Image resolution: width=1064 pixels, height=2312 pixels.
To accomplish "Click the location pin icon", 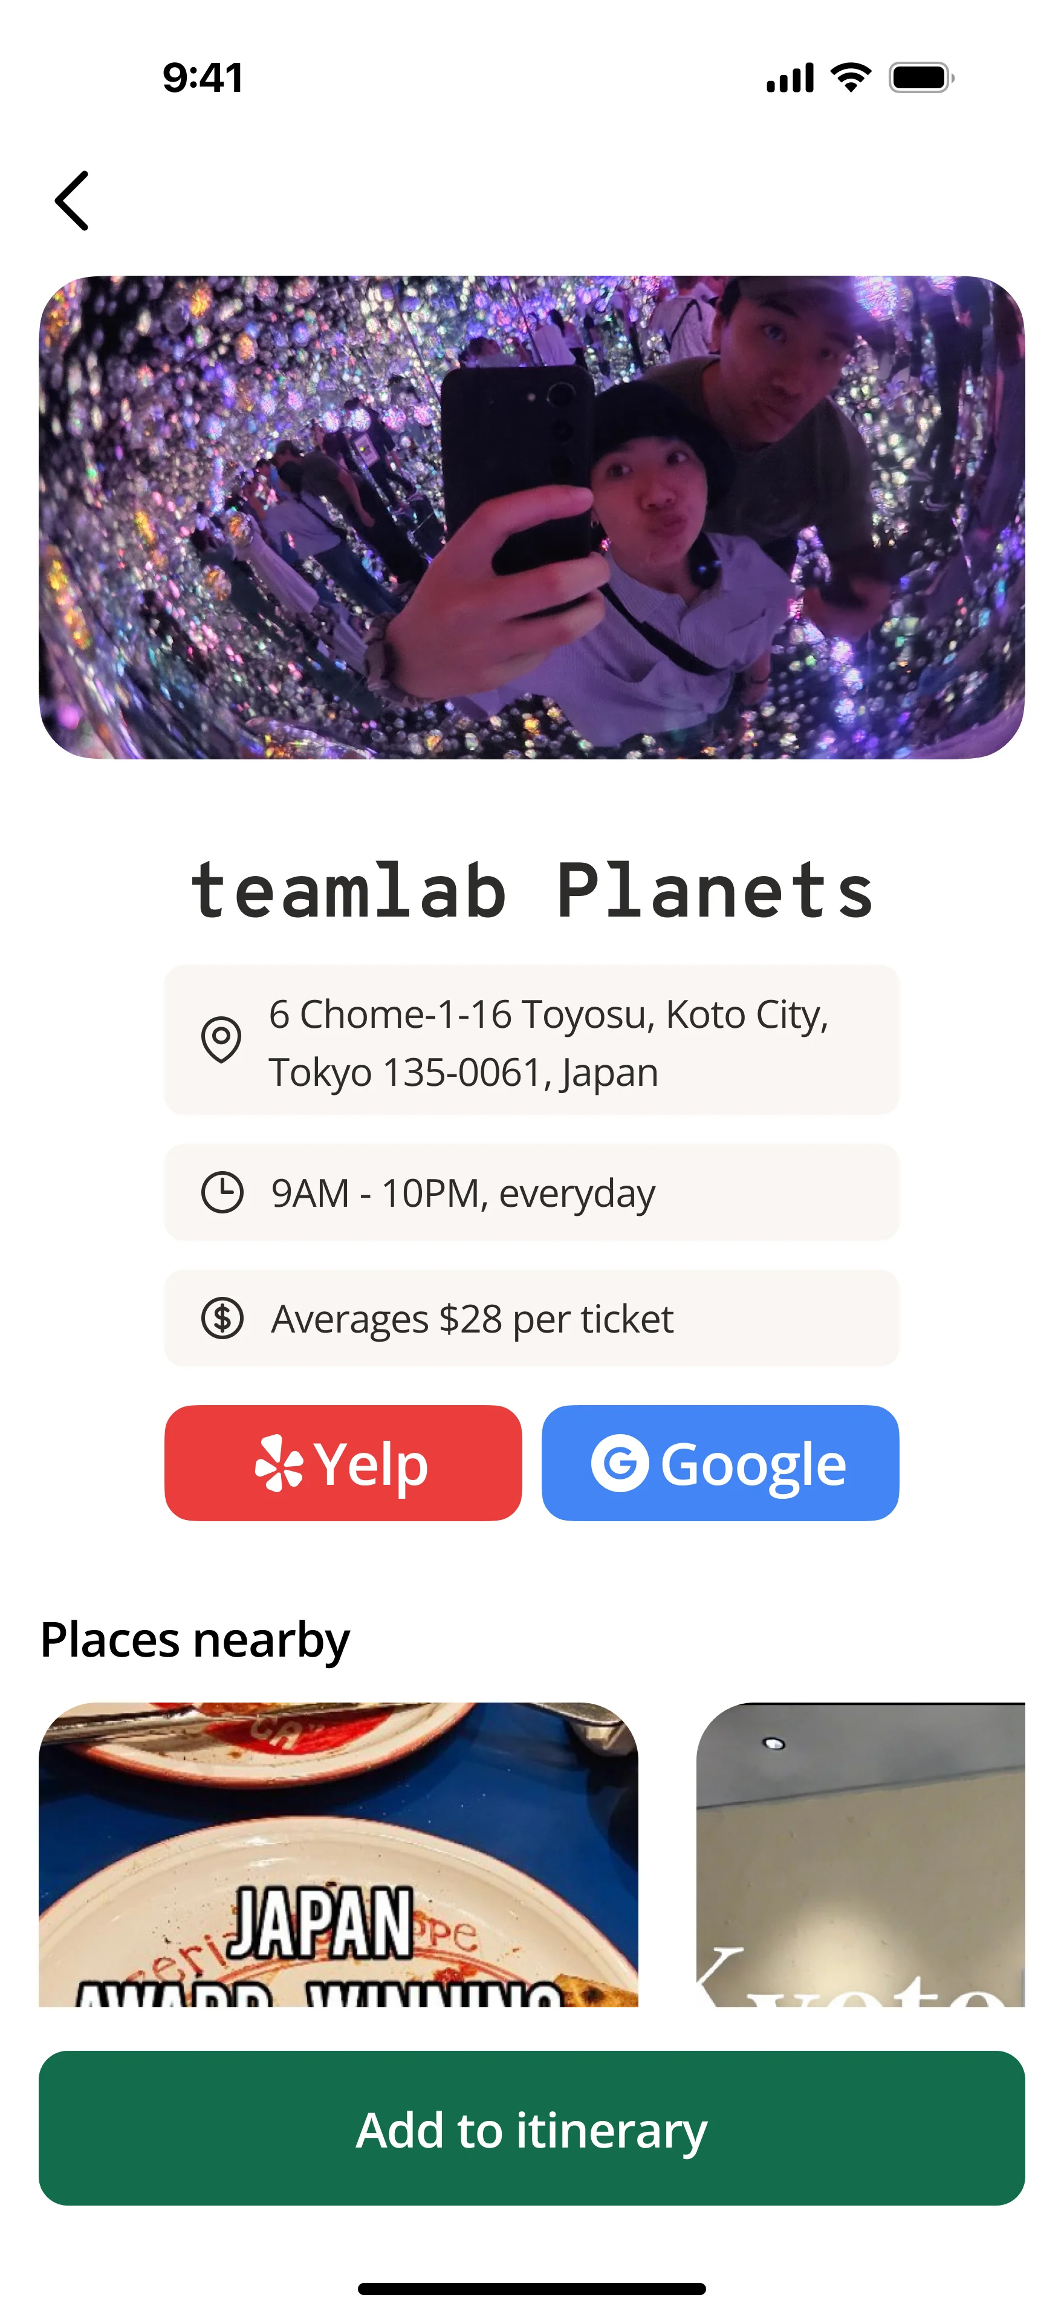I will pyautogui.click(x=221, y=1041).
